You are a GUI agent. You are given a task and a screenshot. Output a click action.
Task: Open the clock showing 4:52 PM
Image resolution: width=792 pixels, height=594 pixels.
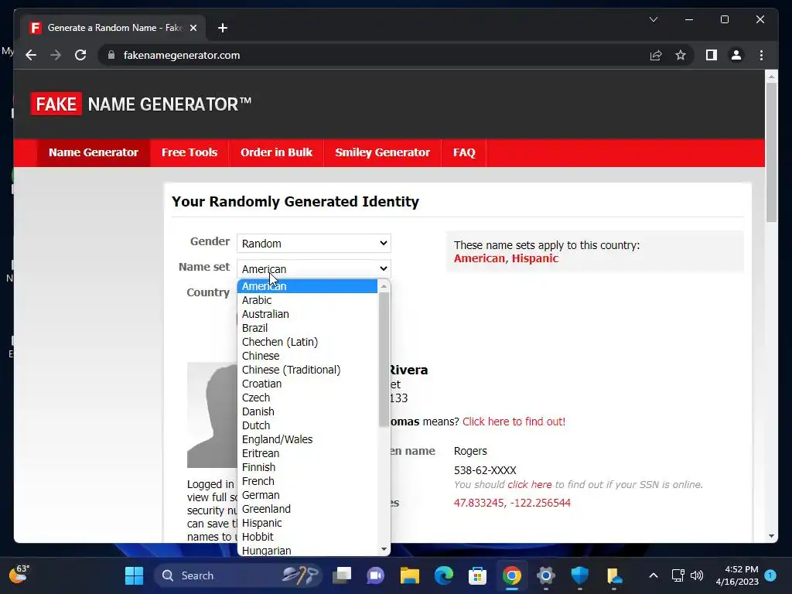point(737,575)
